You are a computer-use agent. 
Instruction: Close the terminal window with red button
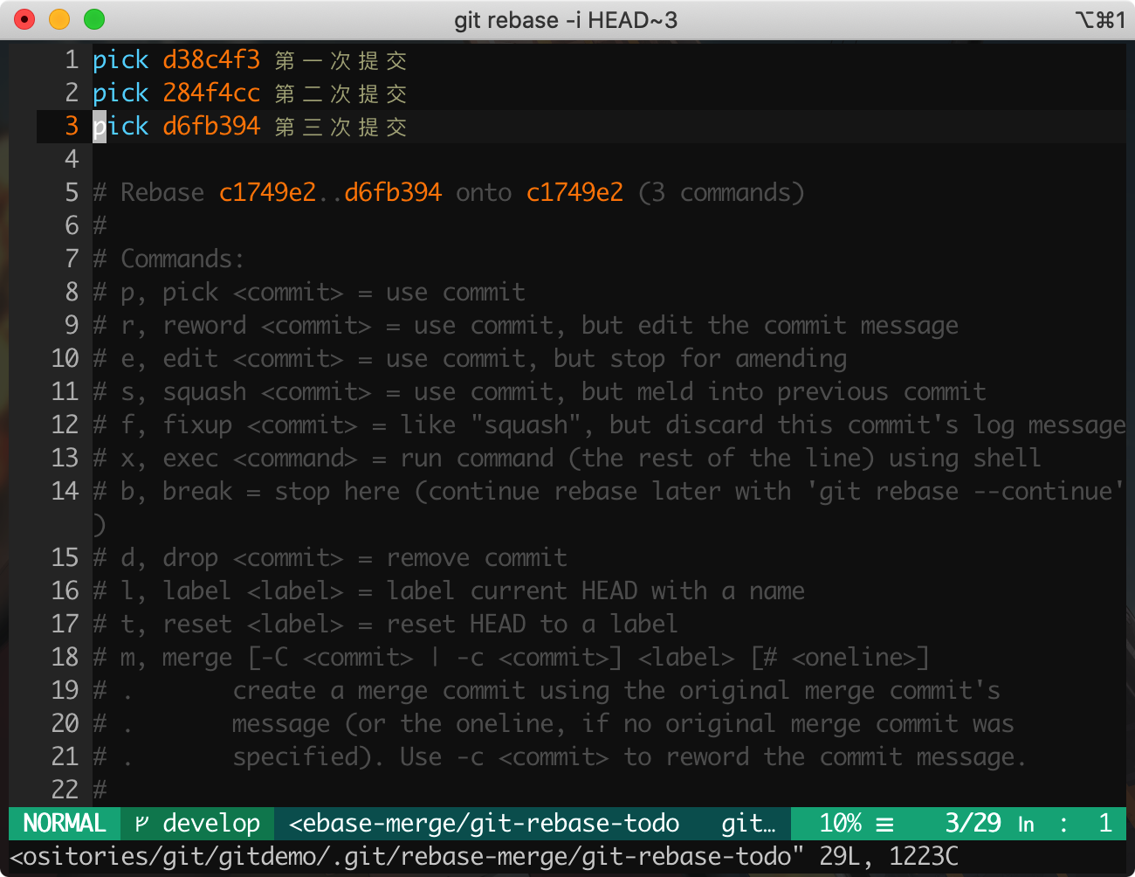pos(24,19)
